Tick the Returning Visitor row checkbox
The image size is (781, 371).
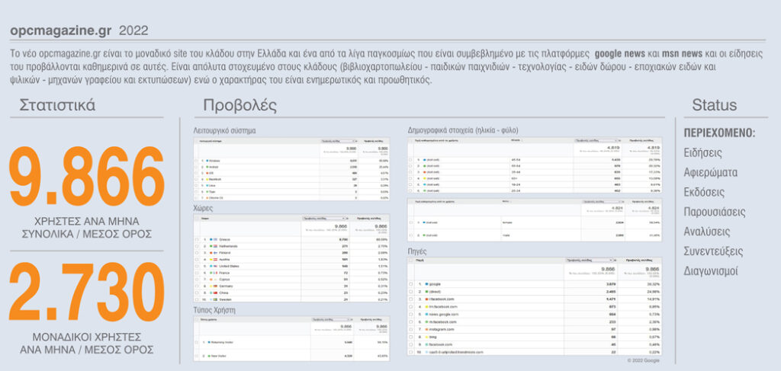[x=196, y=343]
